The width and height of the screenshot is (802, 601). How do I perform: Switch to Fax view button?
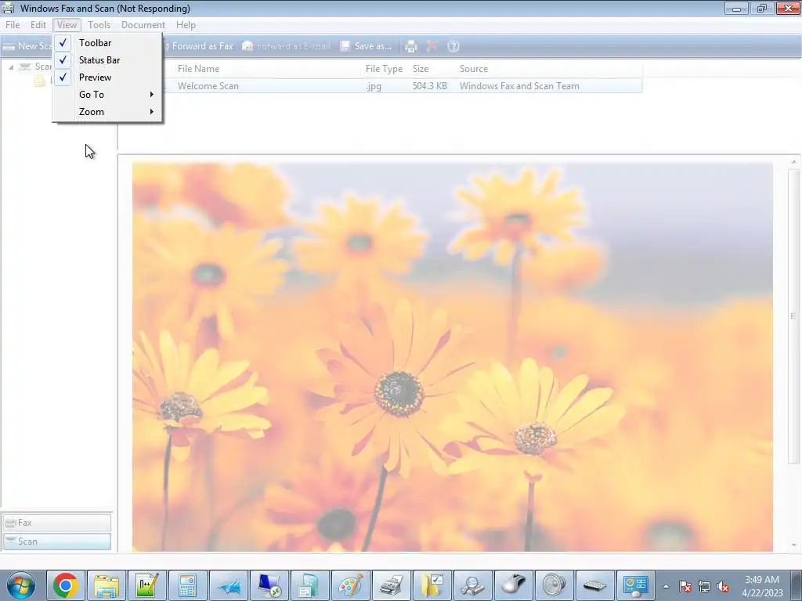point(56,522)
